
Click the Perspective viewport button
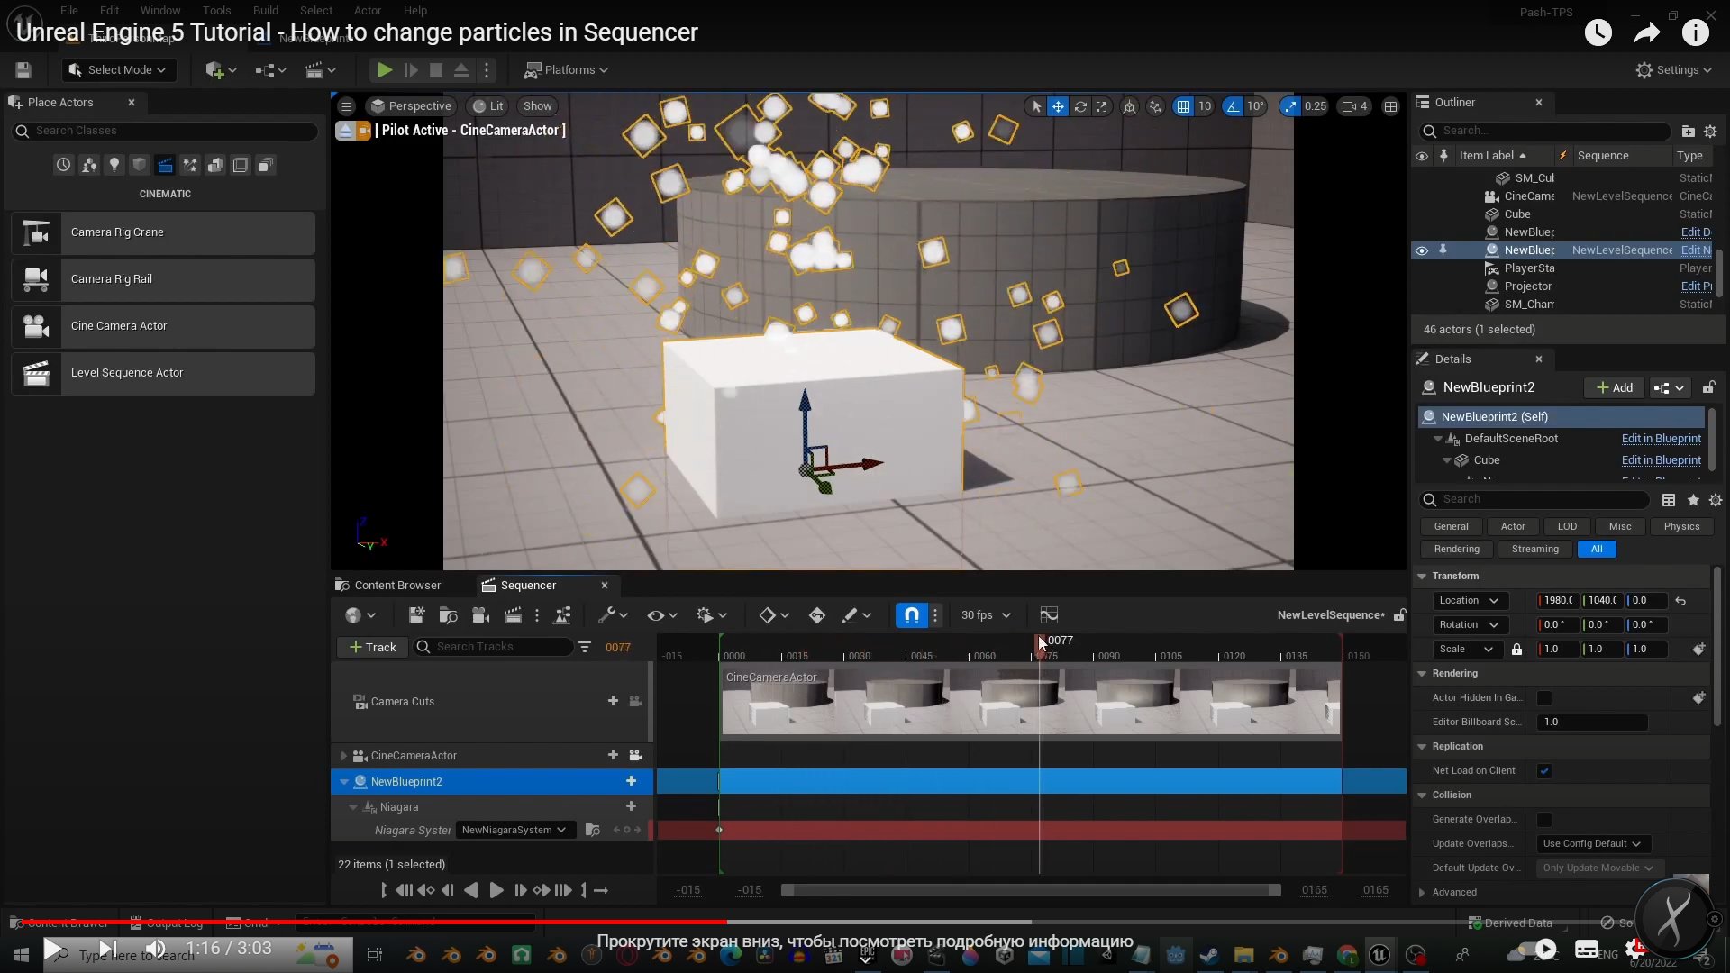coord(411,106)
